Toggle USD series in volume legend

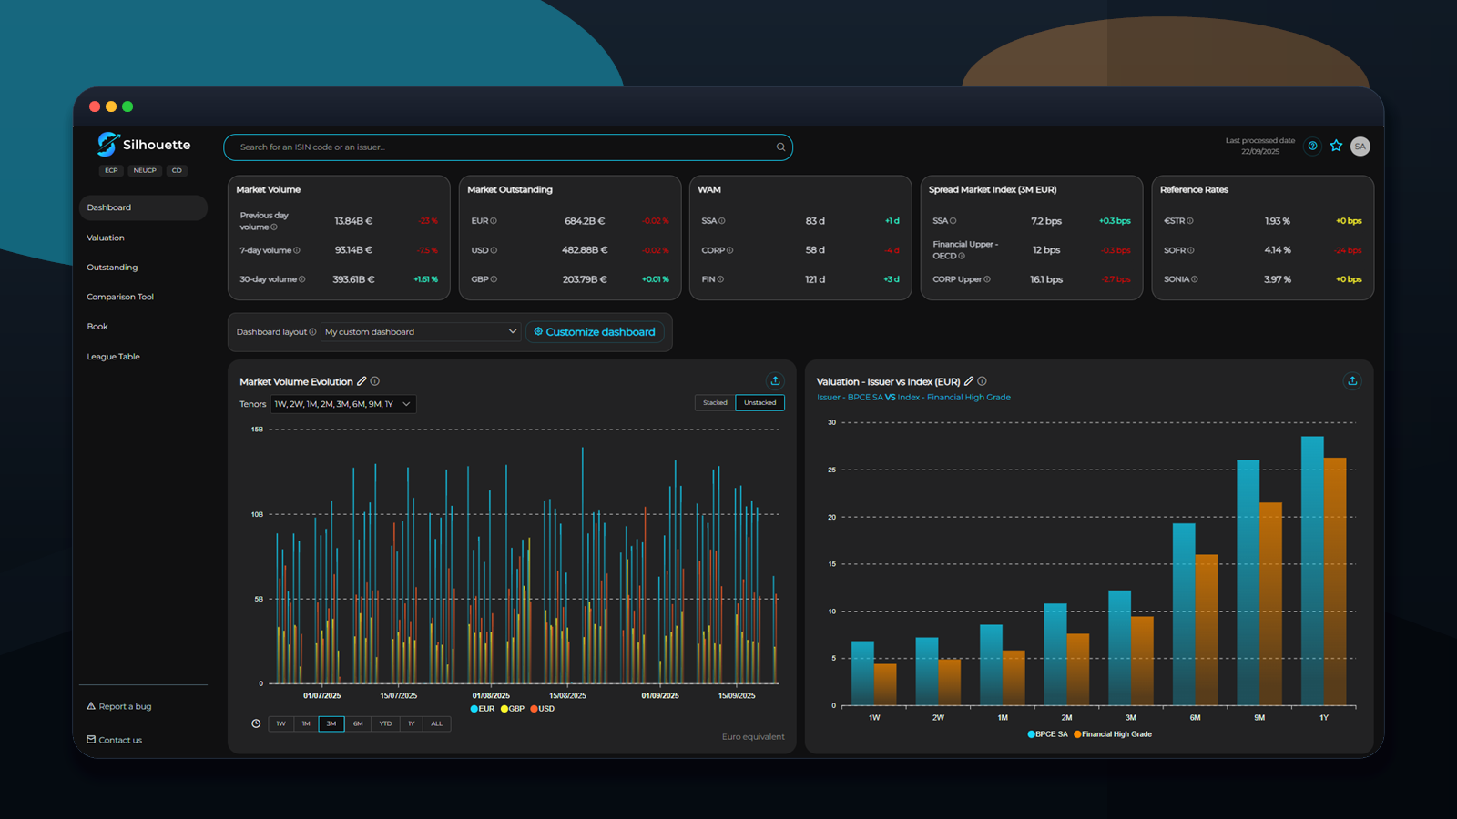click(543, 709)
